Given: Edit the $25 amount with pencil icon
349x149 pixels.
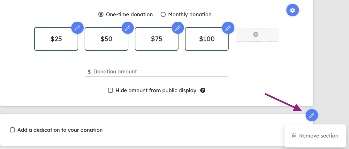Looking at the screenshot, I should (x=77, y=28).
